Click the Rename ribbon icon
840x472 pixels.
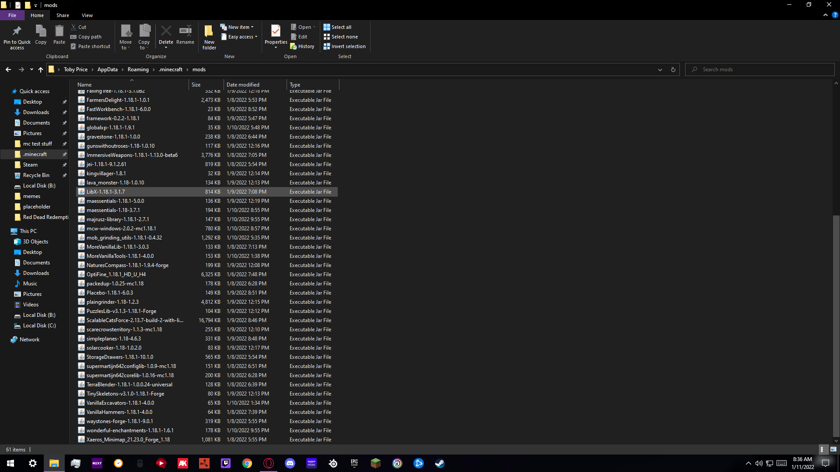pos(185,31)
